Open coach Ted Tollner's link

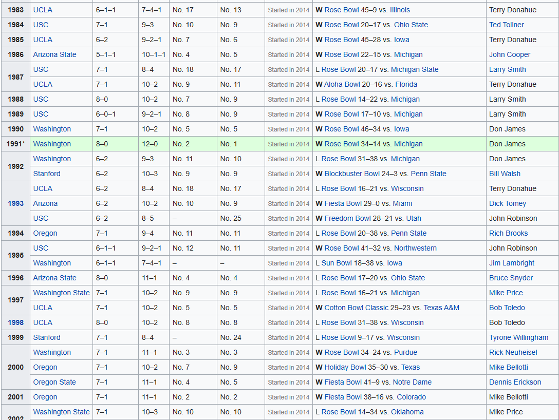(x=506, y=25)
